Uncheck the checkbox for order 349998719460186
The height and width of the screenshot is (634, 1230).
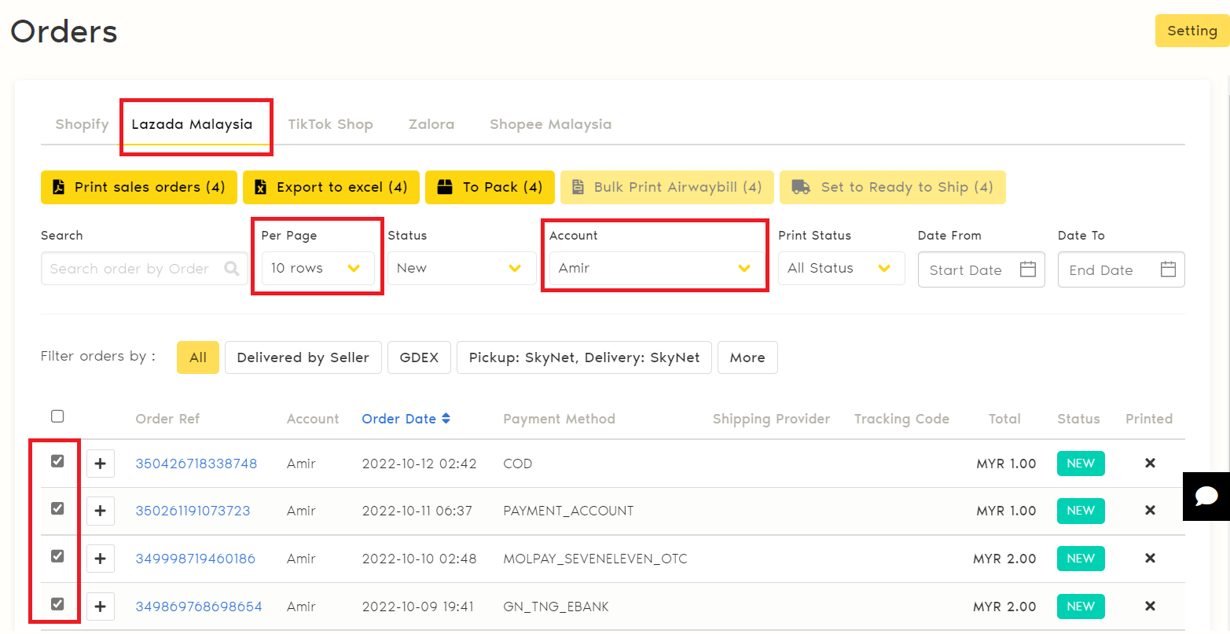[57, 556]
